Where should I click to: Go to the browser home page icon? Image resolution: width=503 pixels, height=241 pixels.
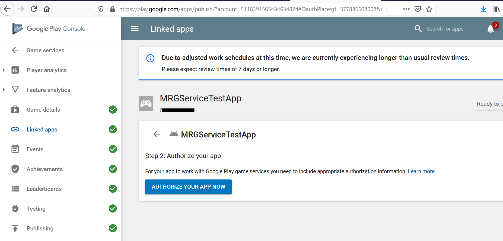tap(47, 9)
